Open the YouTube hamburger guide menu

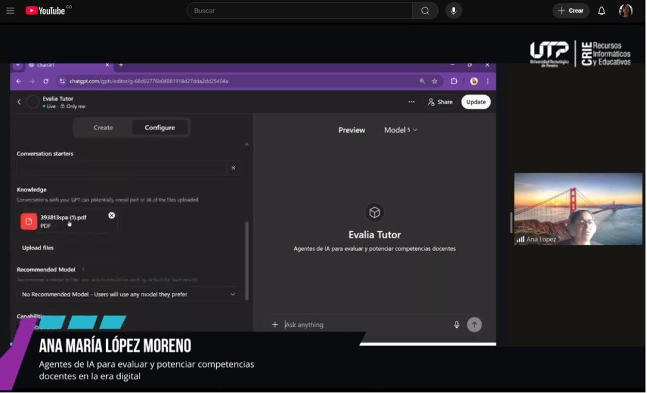click(x=10, y=11)
